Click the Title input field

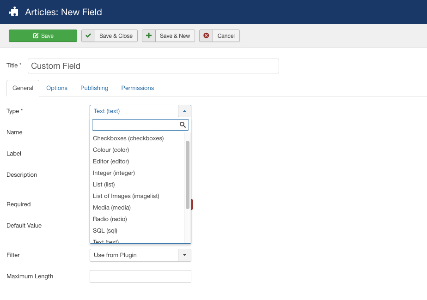153,66
